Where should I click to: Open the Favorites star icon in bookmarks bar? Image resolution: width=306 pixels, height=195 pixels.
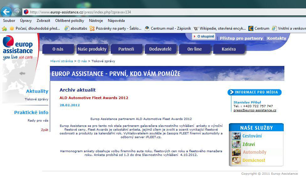[4, 29]
